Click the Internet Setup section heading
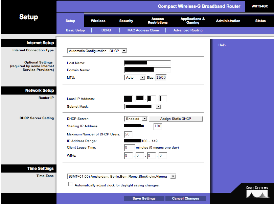Image resolution: width=274 pixels, height=207 pixels. pos(40,43)
